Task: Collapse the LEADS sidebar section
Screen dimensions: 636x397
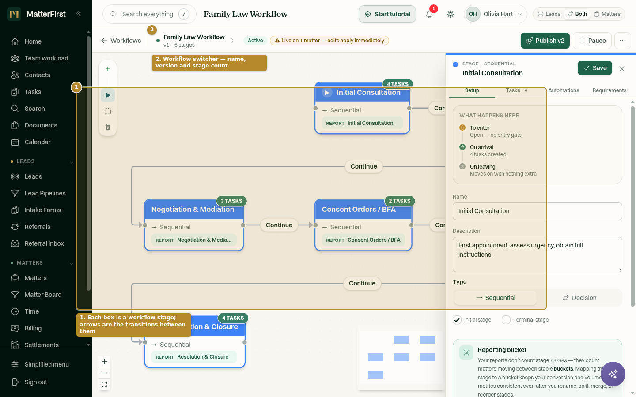Action: [x=71, y=162]
